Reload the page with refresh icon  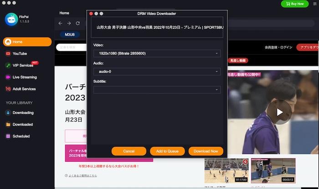coord(78,23)
